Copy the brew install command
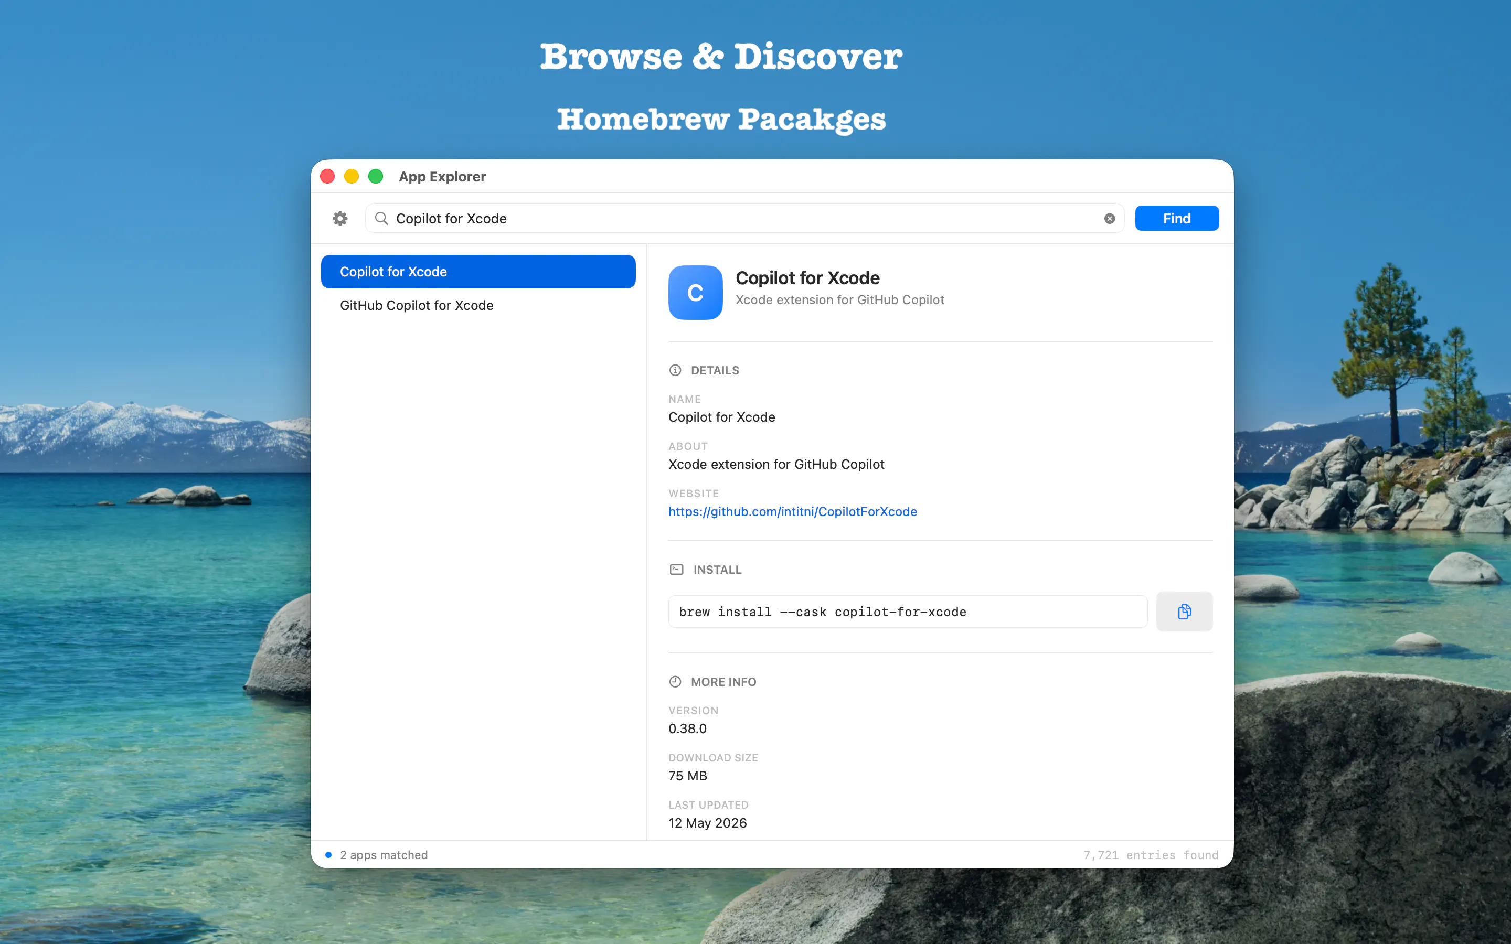The image size is (1511, 944). pos(1184,611)
